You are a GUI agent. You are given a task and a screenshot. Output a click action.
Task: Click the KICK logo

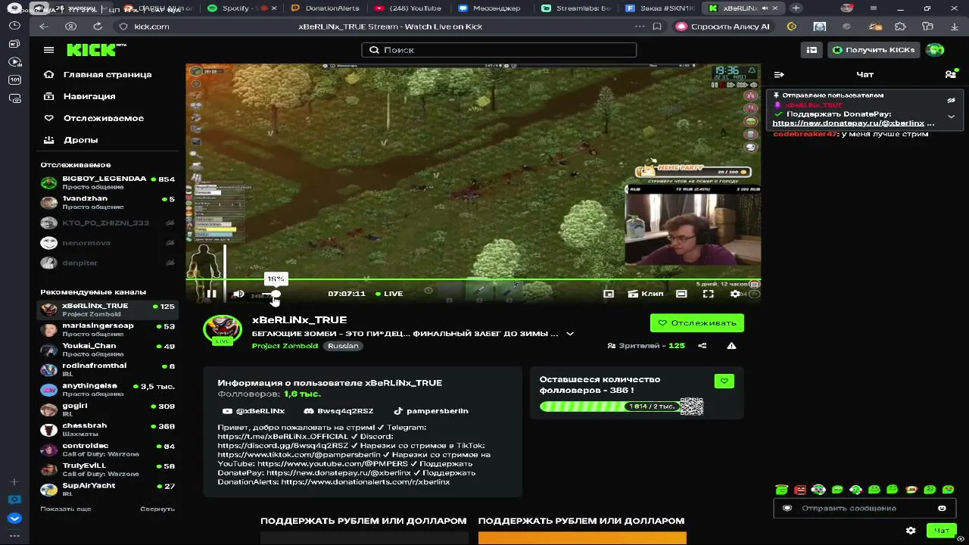96,50
